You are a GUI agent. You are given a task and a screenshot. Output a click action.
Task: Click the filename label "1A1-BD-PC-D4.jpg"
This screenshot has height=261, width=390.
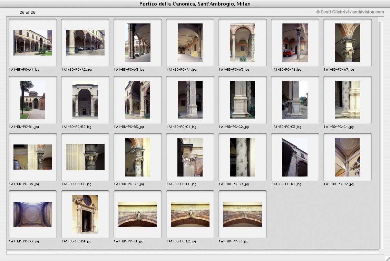(76, 241)
